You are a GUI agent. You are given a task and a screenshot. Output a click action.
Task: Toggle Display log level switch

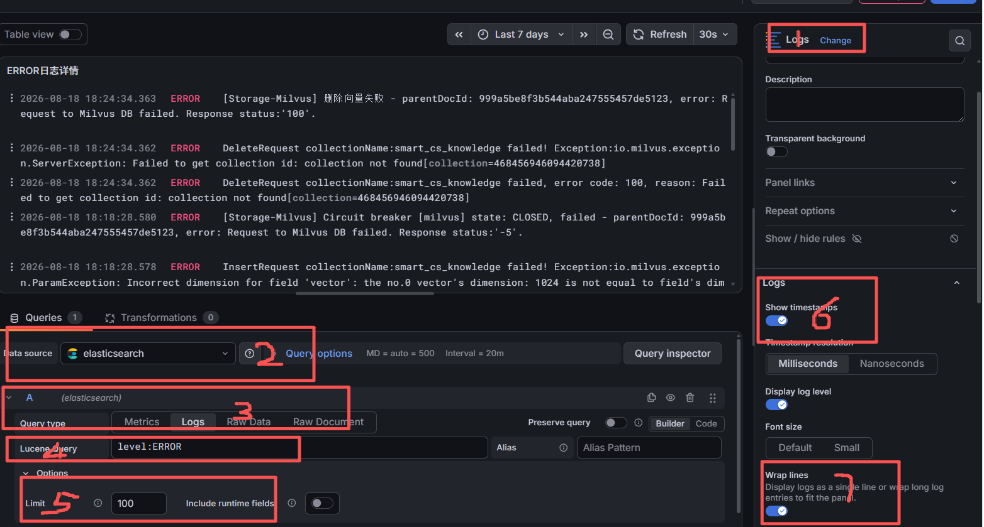pyautogui.click(x=776, y=405)
